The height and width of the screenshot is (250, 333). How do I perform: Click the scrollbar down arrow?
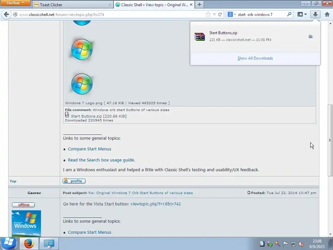click(x=330, y=234)
